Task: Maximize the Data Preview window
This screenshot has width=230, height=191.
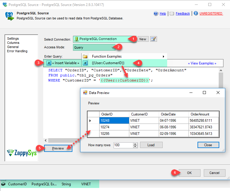Action: click(204, 93)
